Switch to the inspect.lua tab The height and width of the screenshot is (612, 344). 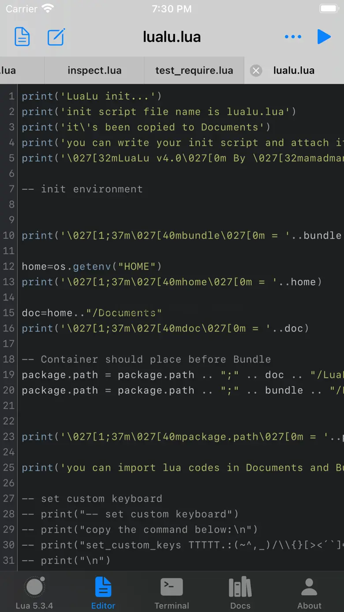click(94, 71)
